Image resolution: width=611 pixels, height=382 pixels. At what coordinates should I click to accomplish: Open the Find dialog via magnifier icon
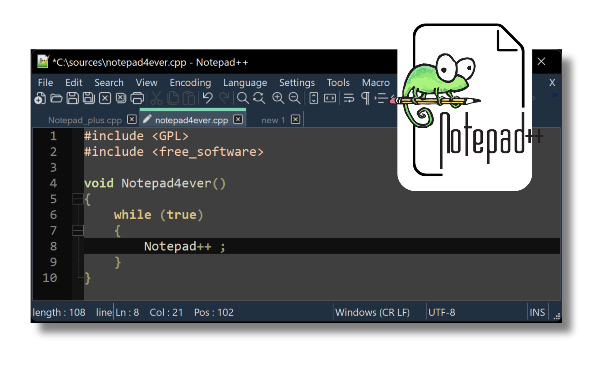coord(243,98)
